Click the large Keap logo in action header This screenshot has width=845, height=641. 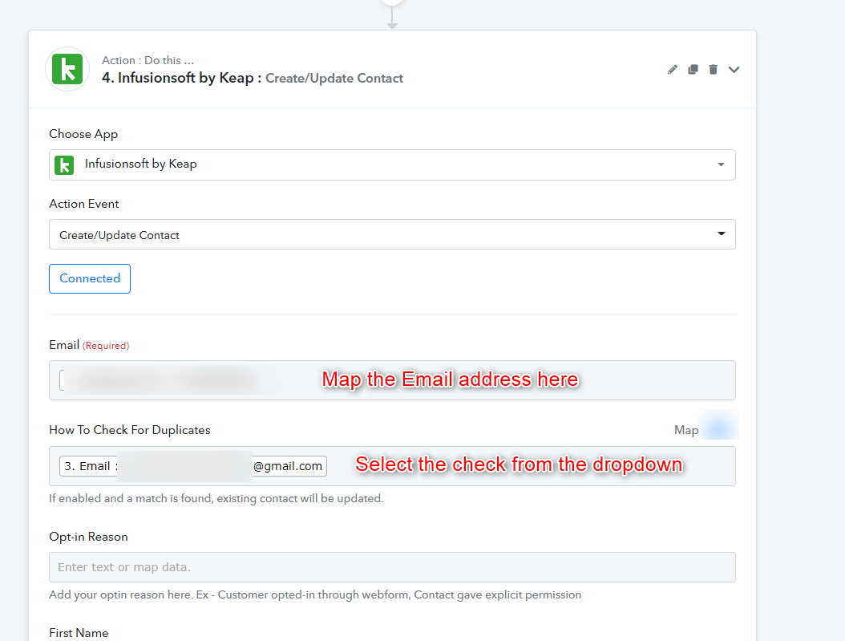67,69
